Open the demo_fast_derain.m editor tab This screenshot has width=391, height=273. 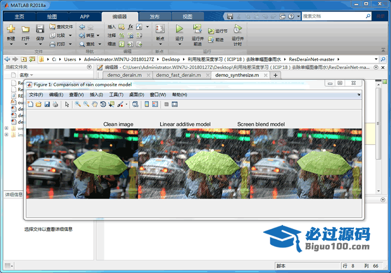pyautogui.click(x=178, y=75)
